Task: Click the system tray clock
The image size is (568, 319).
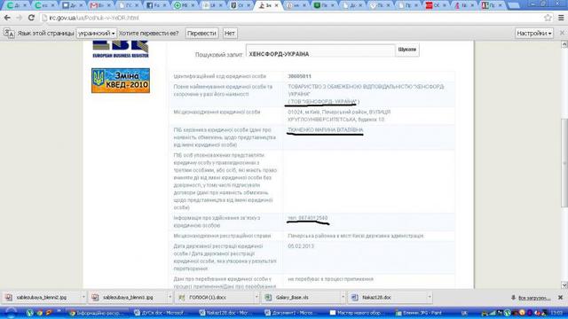Action: pyautogui.click(x=556, y=313)
